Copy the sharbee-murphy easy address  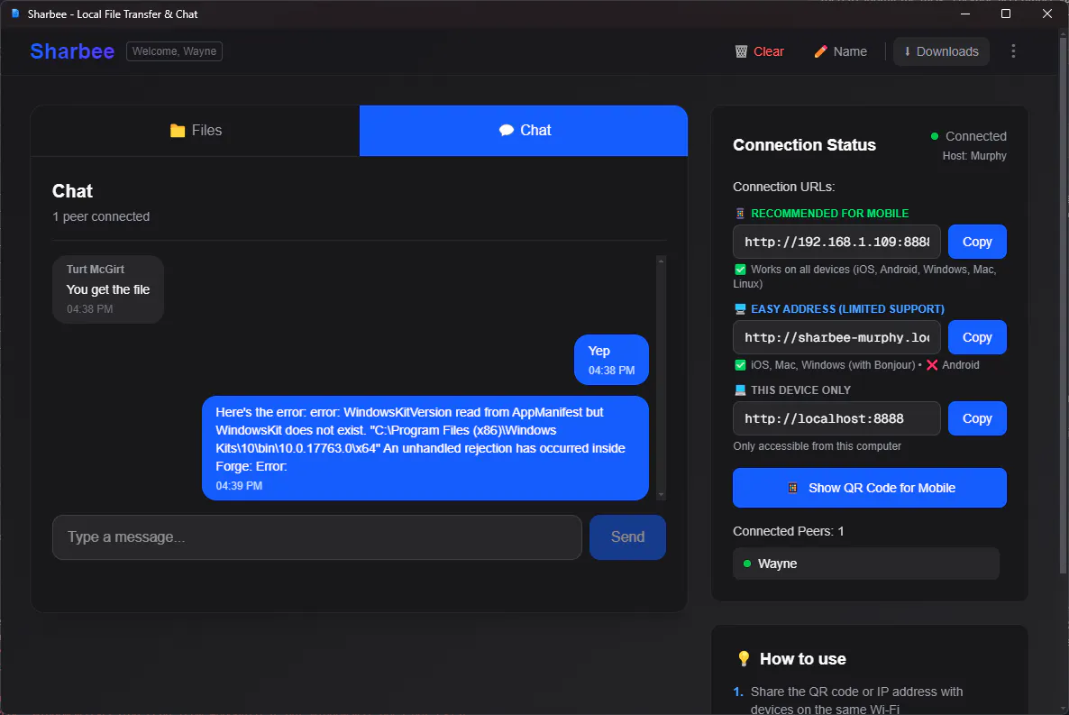click(x=977, y=337)
